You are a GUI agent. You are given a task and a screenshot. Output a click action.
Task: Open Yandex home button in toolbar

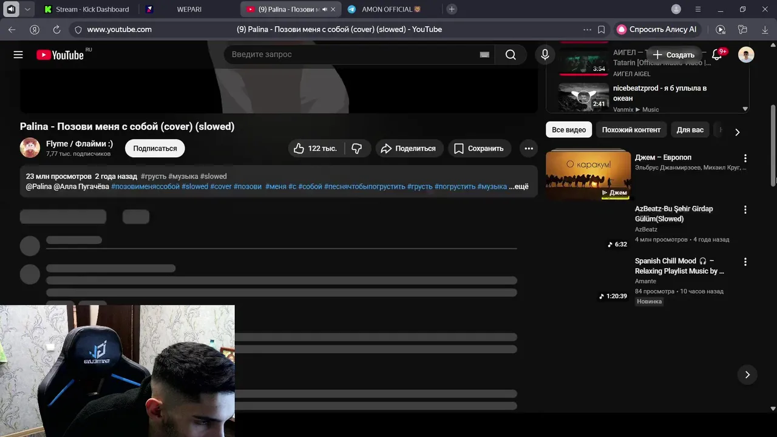pyautogui.click(x=35, y=29)
